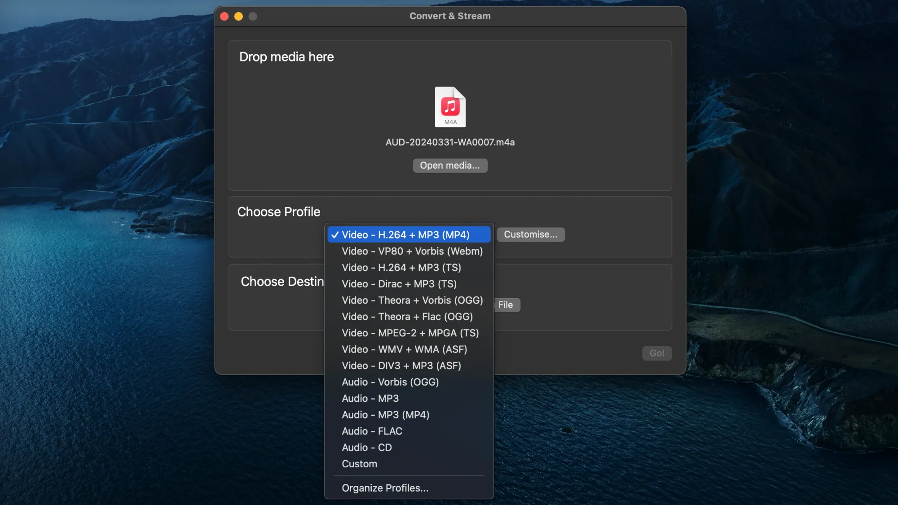Open the Customise profile editor
This screenshot has height=505, width=898.
tap(530, 235)
